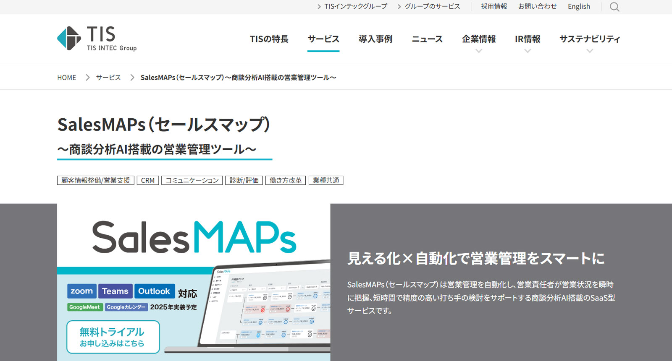The height and width of the screenshot is (361, 672).
Task: Open the search magnifier icon
Action: point(614,7)
